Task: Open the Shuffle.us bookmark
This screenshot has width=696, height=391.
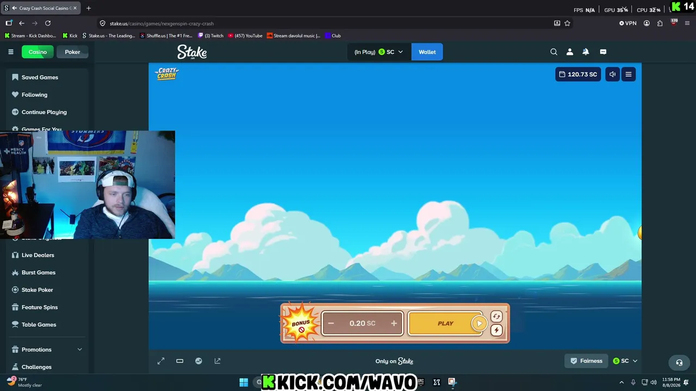Action: coord(166,36)
